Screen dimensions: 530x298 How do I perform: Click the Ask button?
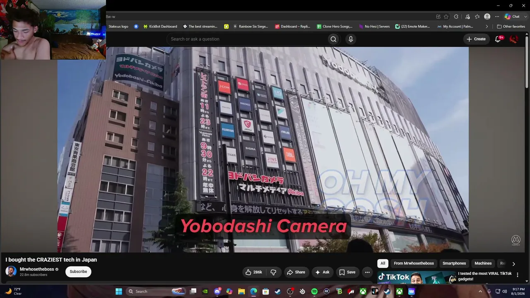(322, 272)
